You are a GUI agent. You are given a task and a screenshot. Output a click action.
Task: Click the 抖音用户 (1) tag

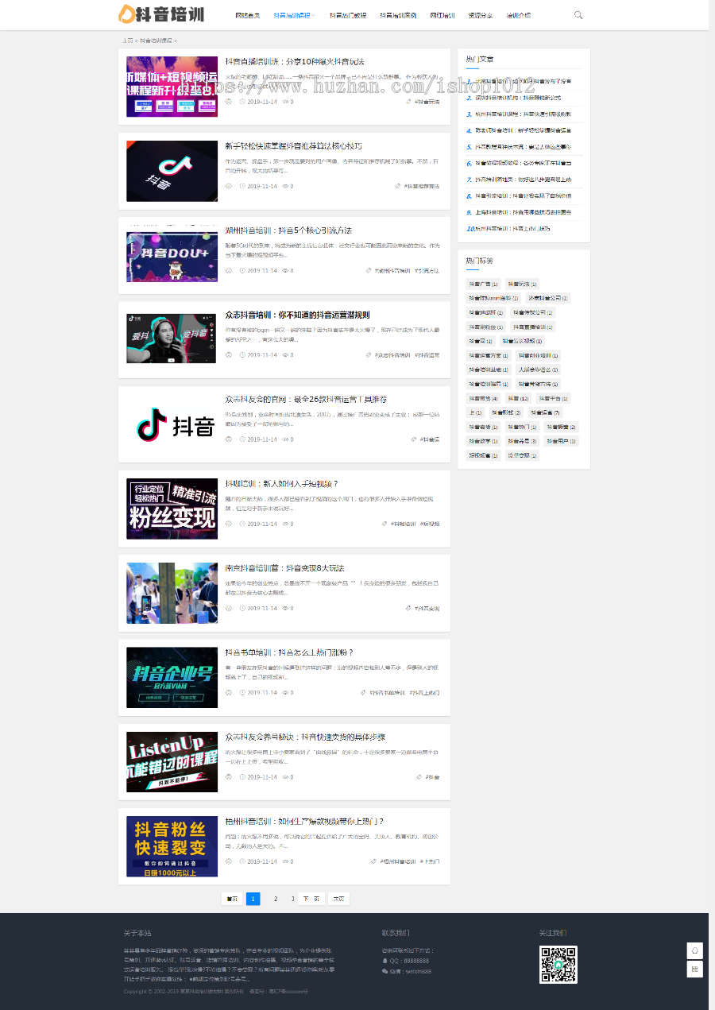561,441
